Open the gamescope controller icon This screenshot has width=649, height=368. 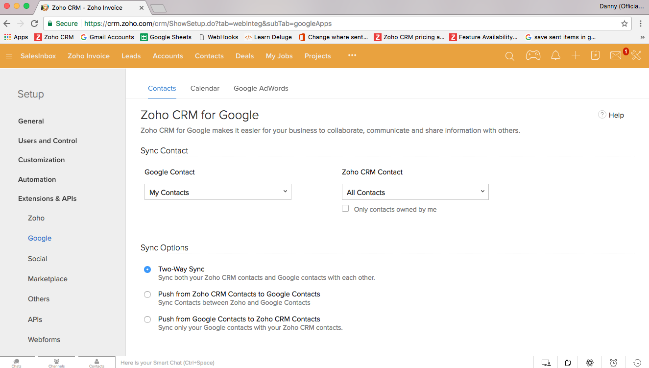click(x=533, y=56)
